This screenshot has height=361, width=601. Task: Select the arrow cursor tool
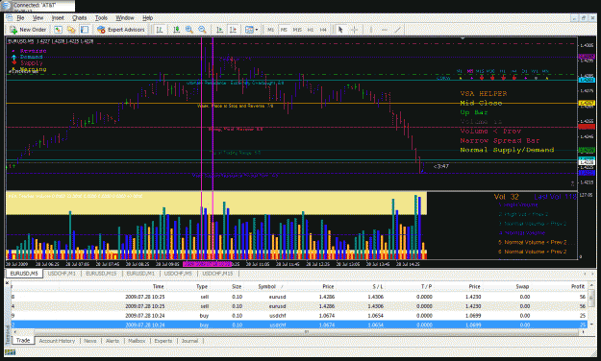click(340, 30)
